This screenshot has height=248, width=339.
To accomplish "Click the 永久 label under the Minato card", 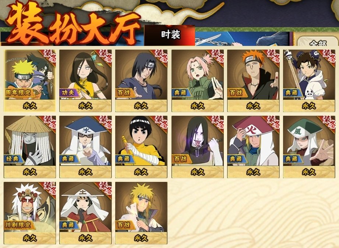I will pos(141,238).
